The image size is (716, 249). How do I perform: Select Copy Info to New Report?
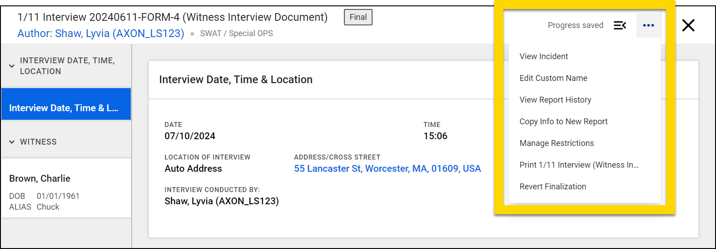coord(563,122)
